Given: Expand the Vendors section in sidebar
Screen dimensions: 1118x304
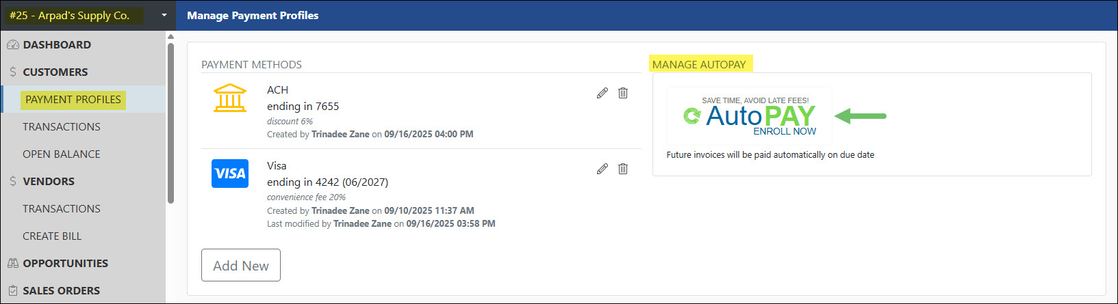Looking at the screenshot, I should [48, 182].
